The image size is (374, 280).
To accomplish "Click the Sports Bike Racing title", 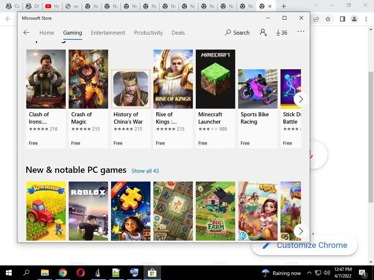I will 255,118.
